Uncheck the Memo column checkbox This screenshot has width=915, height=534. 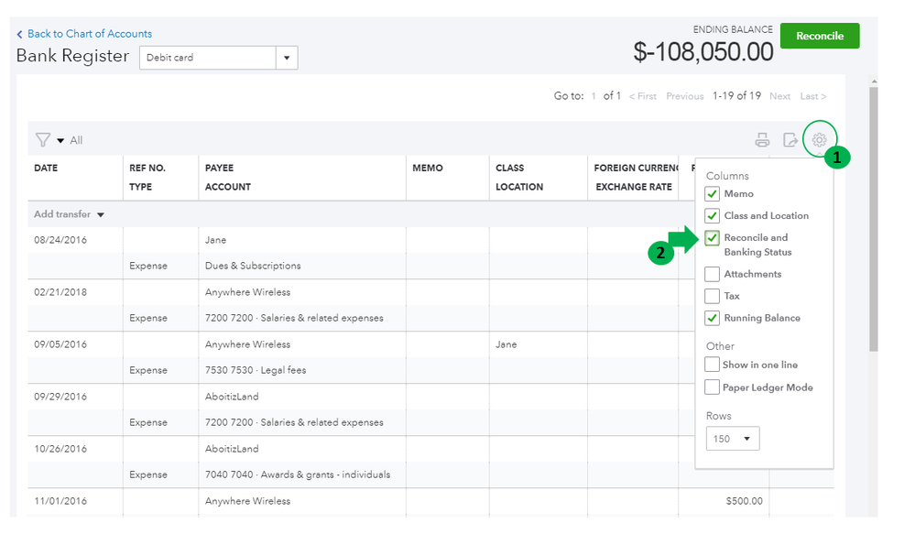713,194
